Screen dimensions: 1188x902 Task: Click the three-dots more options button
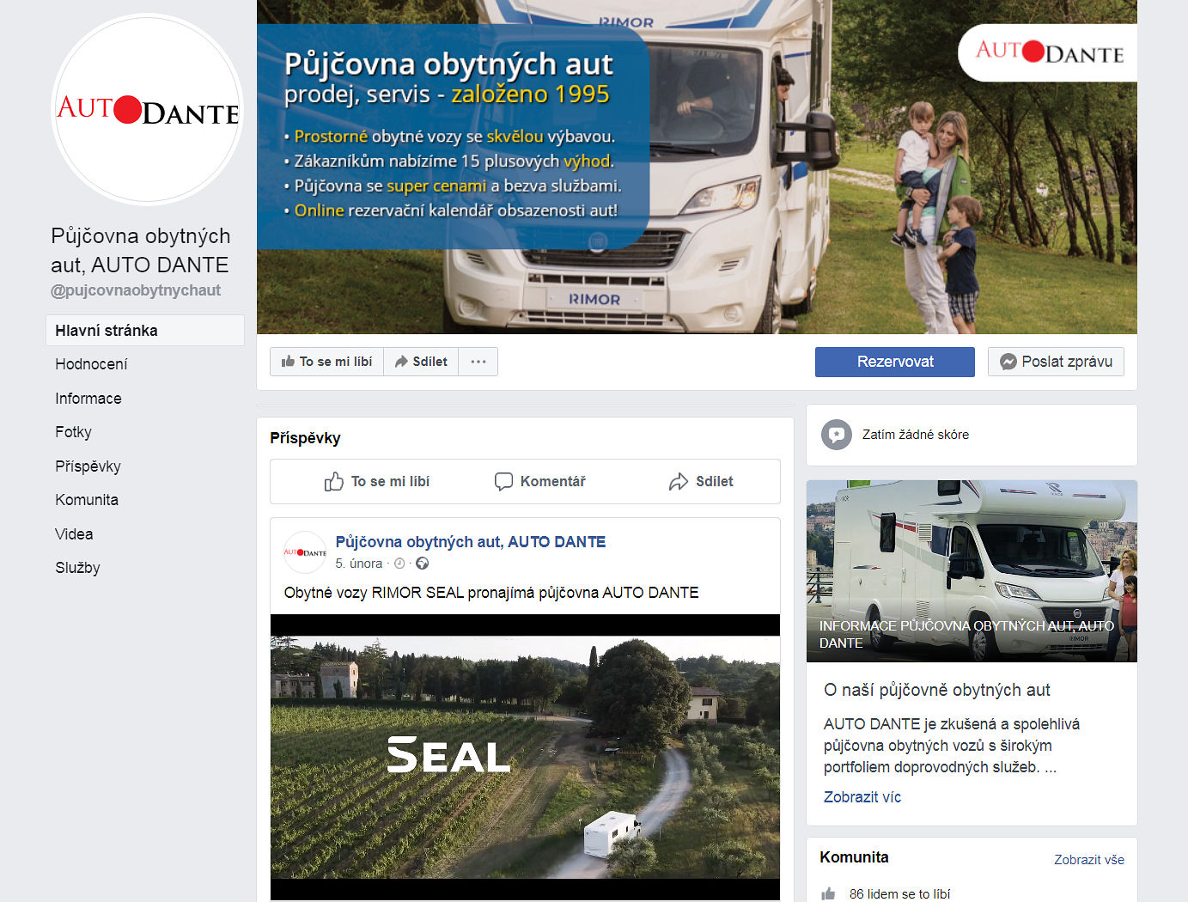(478, 362)
